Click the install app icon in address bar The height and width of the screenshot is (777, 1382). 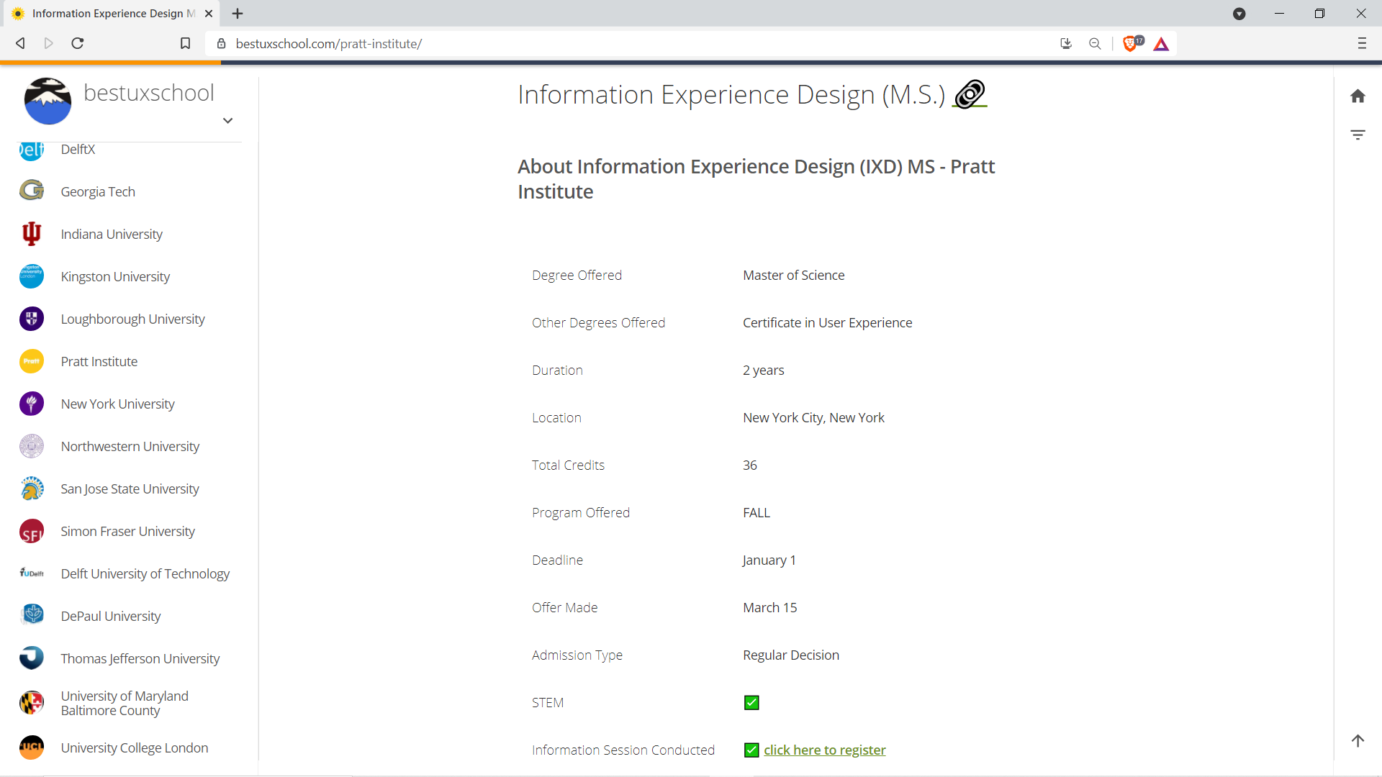click(1066, 44)
